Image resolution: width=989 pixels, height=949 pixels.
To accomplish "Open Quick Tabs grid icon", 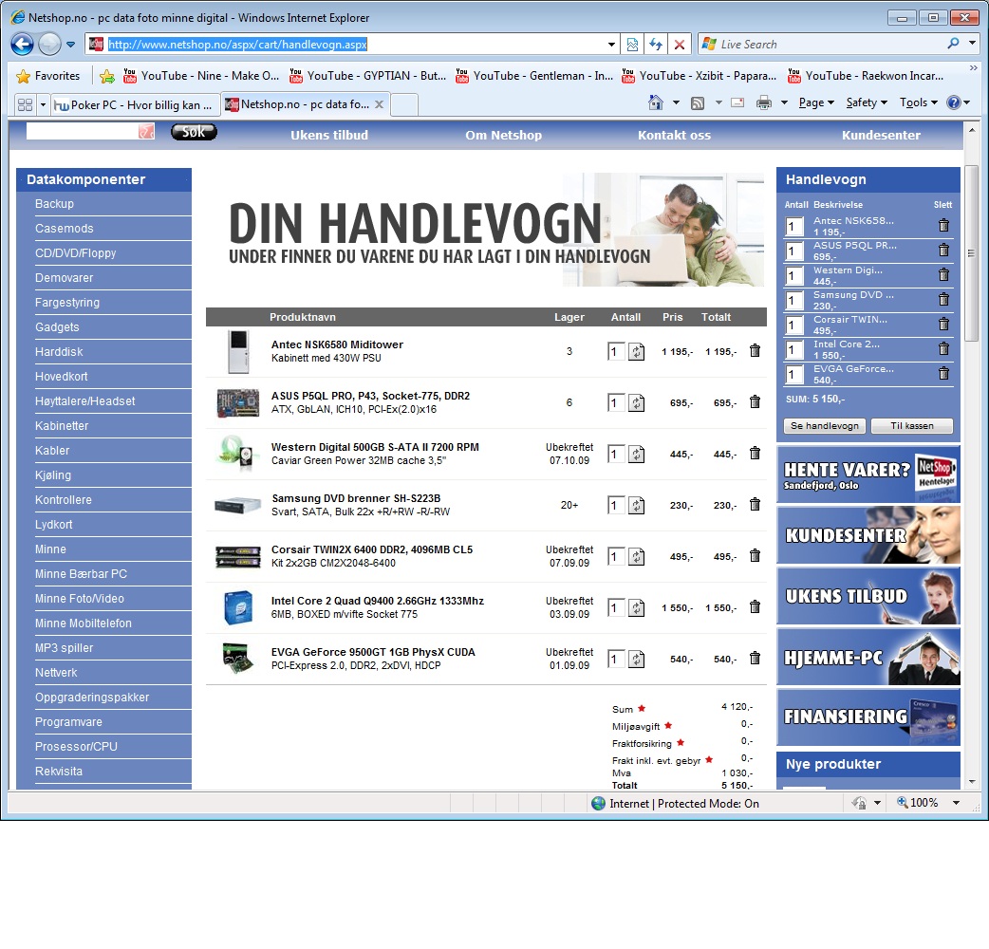I will click(26, 104).
